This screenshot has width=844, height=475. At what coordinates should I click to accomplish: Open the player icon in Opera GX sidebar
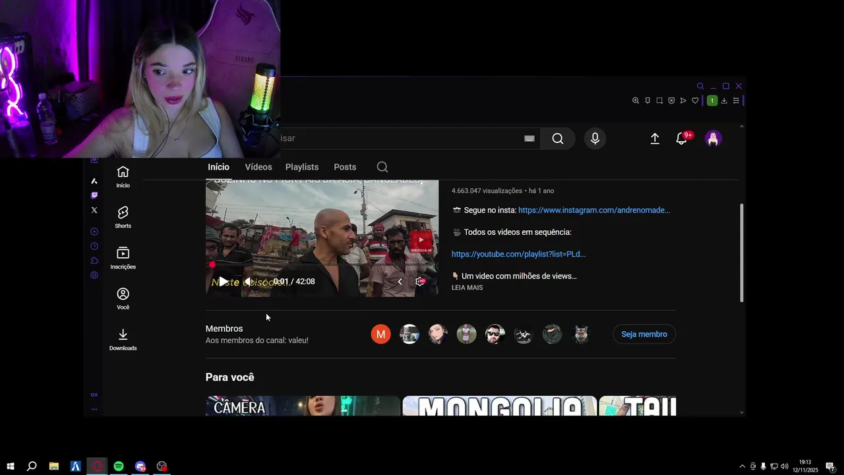(x=94, y=232)
